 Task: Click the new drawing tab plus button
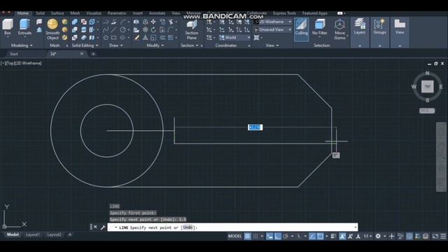[93, 54]
